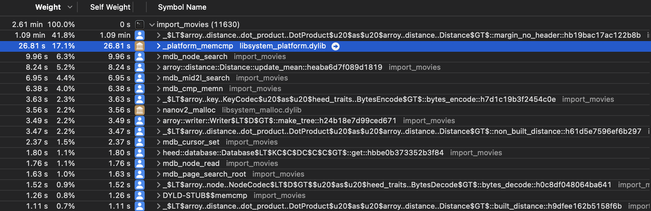Click user code icon beside mdb_cursor_set

coord(139,142)
